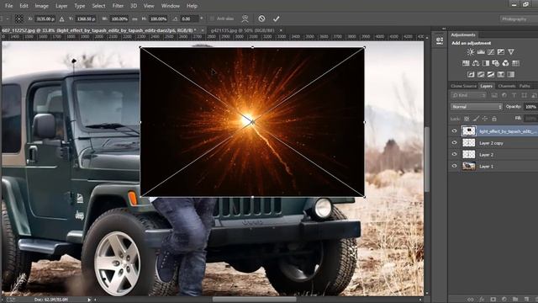
Task: Add a Hue/Saturation adjustment
Action: tap(466, 63)
